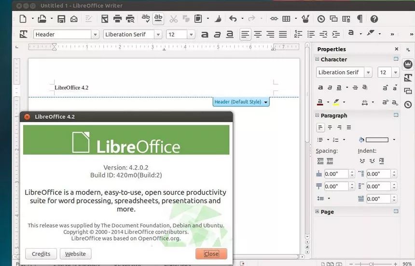The width and height of the screenshot is (415, 266).
Task: Click the Credits button in About dialog
Action: coord(41,254)
